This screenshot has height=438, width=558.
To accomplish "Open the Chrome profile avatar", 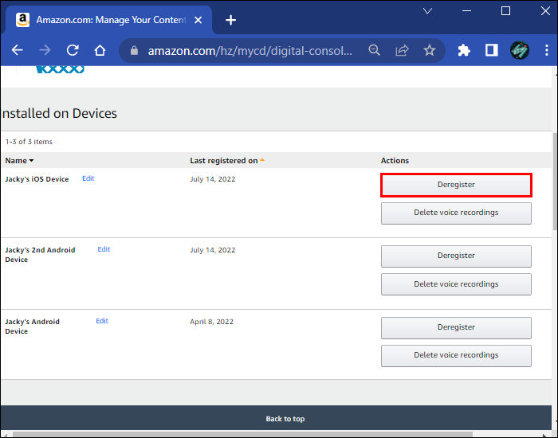I will [x=520, y=50].
